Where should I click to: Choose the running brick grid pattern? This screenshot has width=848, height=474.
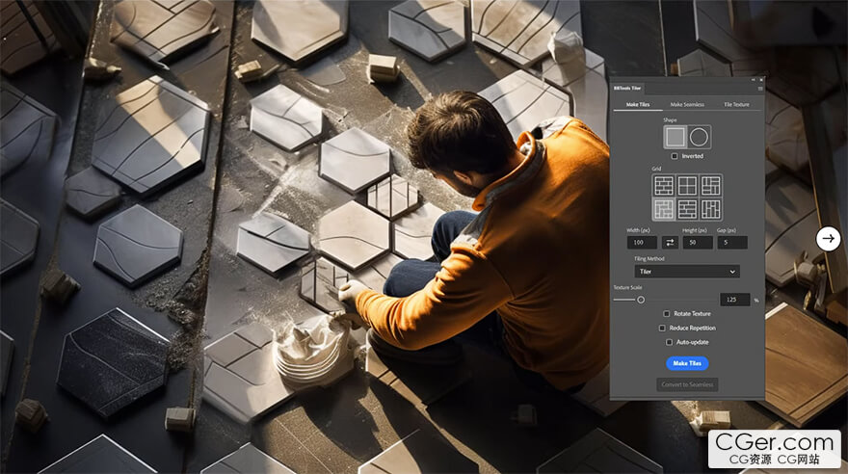(x=663, y=185)
